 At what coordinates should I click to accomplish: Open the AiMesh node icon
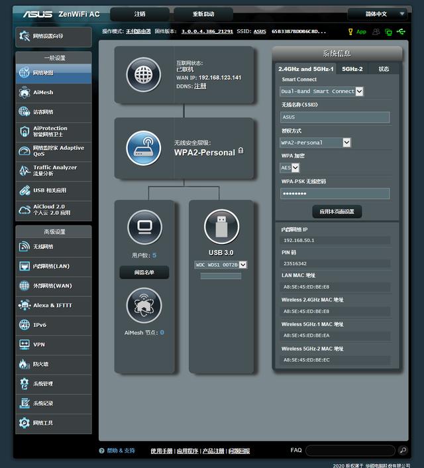pyautogui.click(x=144, y=306)
